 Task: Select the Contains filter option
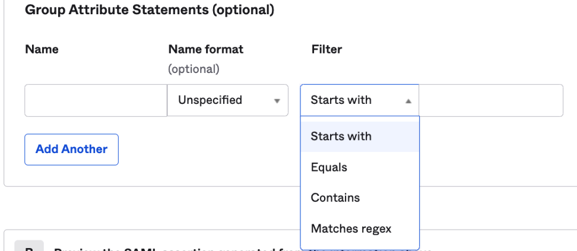[x=335, y=198]
